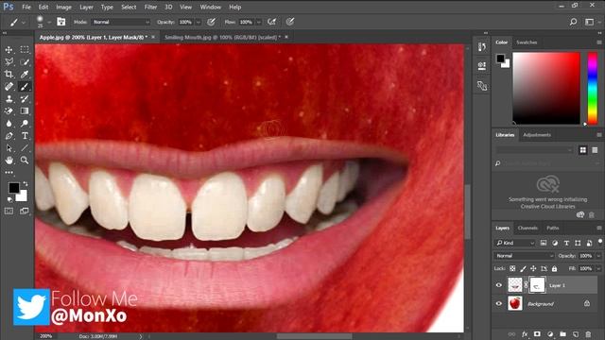The image size is (605, 340).
Task: Select the Zoom tool
Action: [x=25, y=160]
